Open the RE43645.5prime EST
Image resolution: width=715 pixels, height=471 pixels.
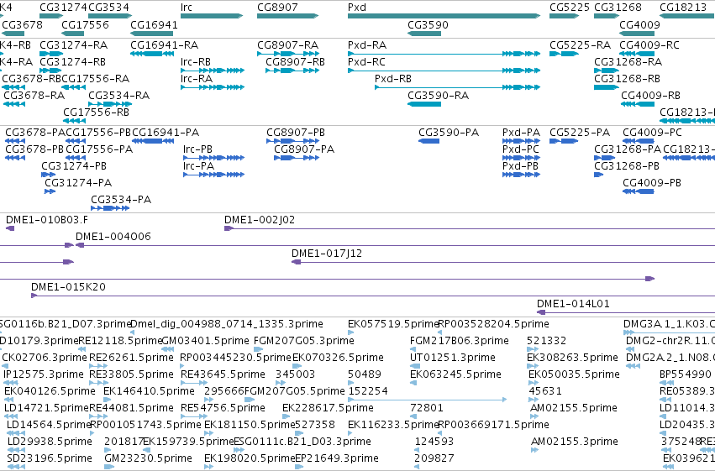pos(223,374)
